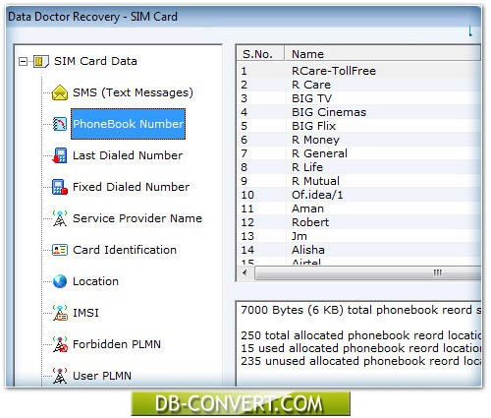
Task: Click the PhoneBook Number book icon
Action: [x=60, y=124]
